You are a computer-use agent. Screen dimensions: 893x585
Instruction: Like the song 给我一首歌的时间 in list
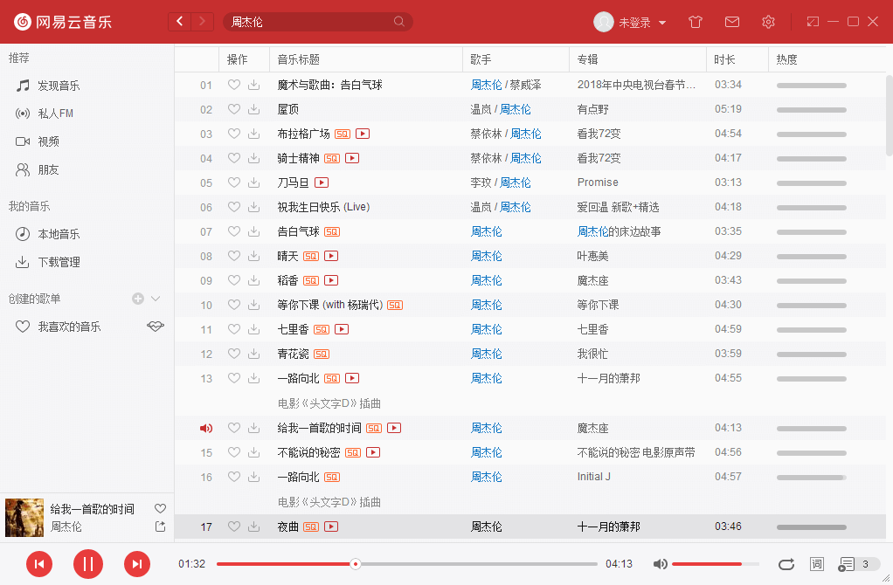click(x=234, y=428)
